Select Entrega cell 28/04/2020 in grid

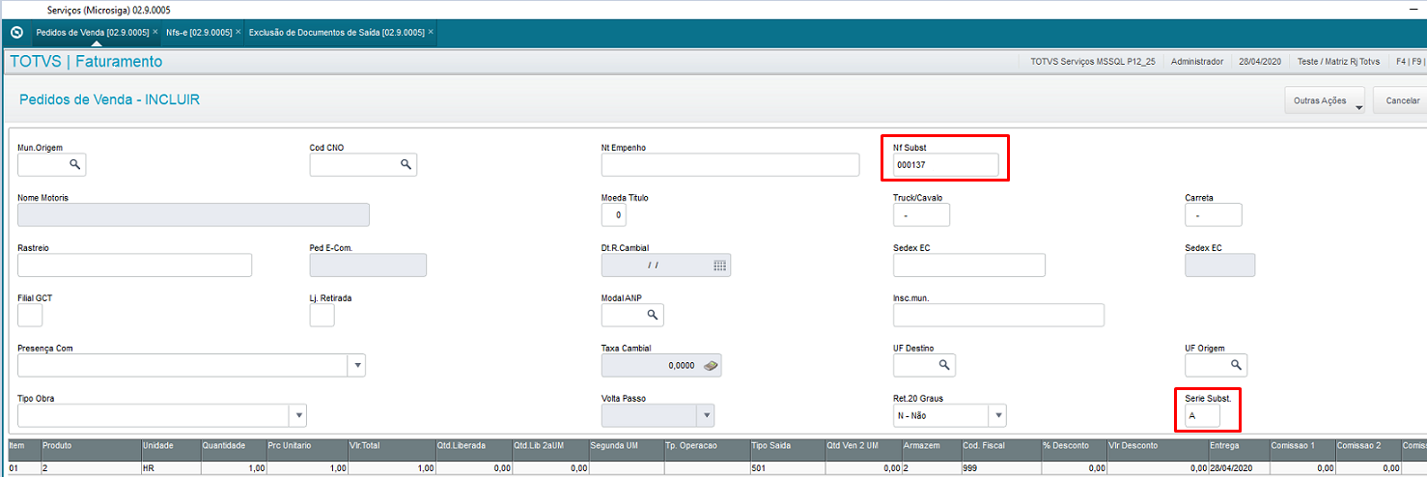point(1237,467)
